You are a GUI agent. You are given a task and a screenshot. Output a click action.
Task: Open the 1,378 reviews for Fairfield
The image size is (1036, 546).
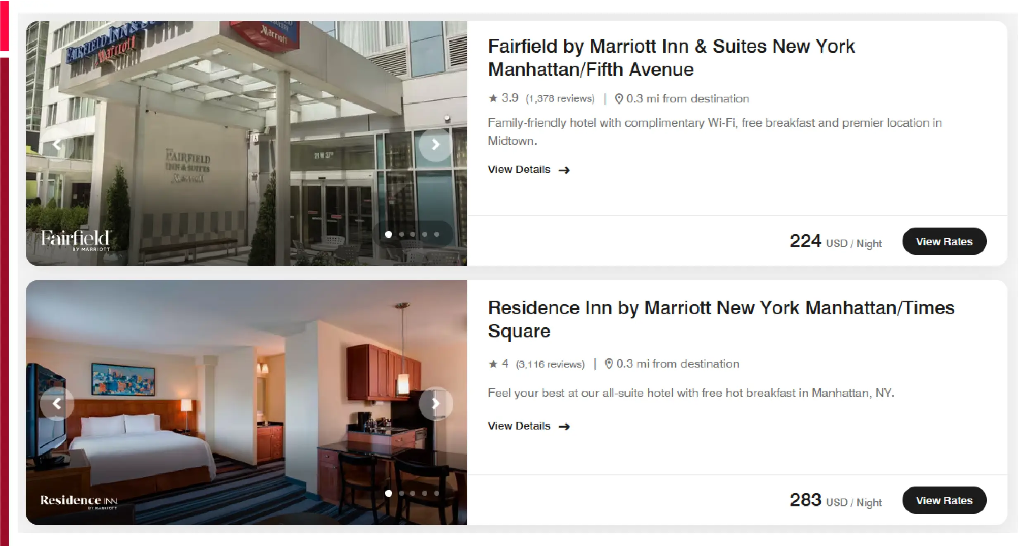[560, 98]
